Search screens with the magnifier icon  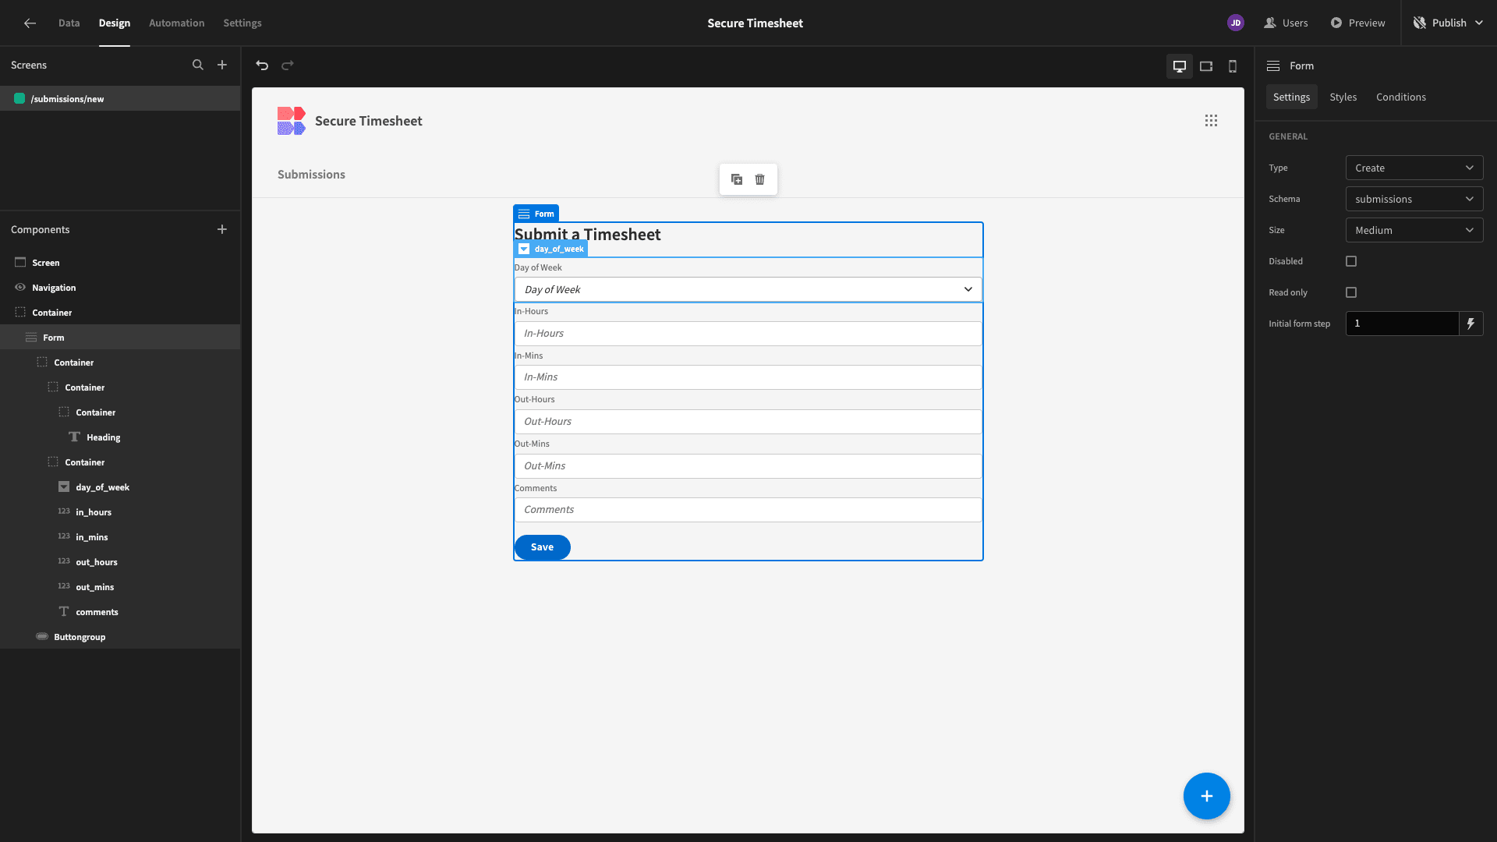pos(198,65)
